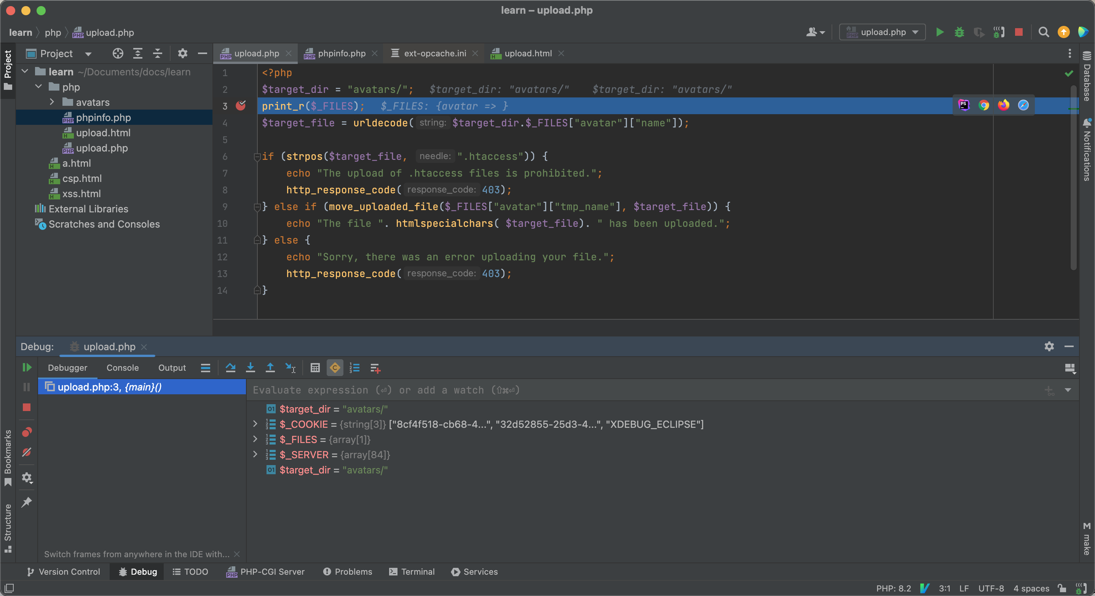Click PHP: 8.2 in the status bar
This screenshot has width=1095, height=596.
tap(893, 588)
